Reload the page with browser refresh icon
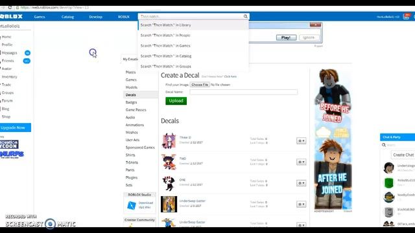The width and height of the screenshot is (415, 233). tap(10, 7)
